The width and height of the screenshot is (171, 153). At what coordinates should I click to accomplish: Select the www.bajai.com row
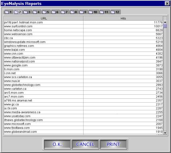[x=84, y=50]
